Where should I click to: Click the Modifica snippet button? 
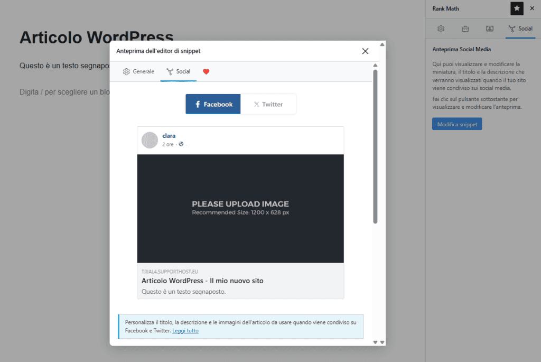point(457,124)
